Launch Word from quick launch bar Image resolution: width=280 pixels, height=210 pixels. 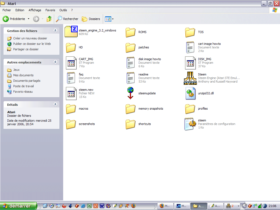(102, 206)
